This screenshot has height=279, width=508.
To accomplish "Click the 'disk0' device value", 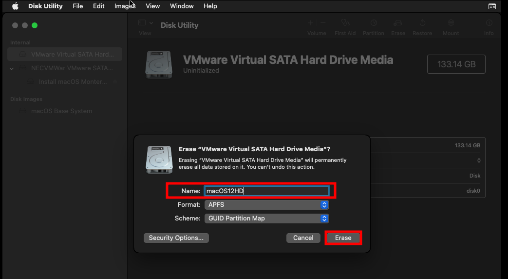I will pos(473,191).
